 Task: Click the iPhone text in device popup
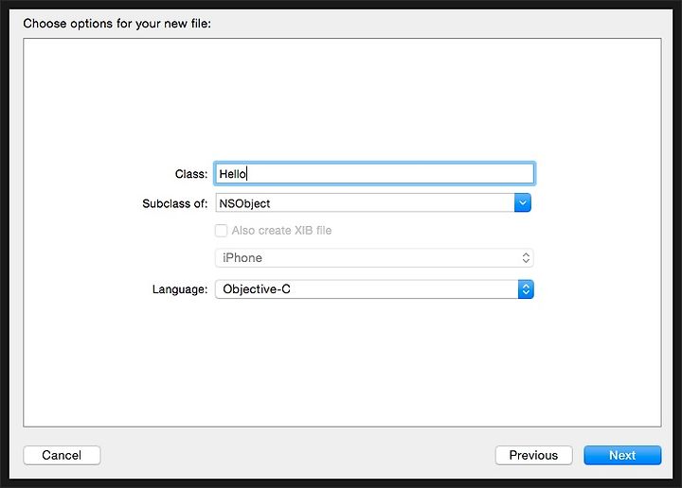tap(242, 258)
